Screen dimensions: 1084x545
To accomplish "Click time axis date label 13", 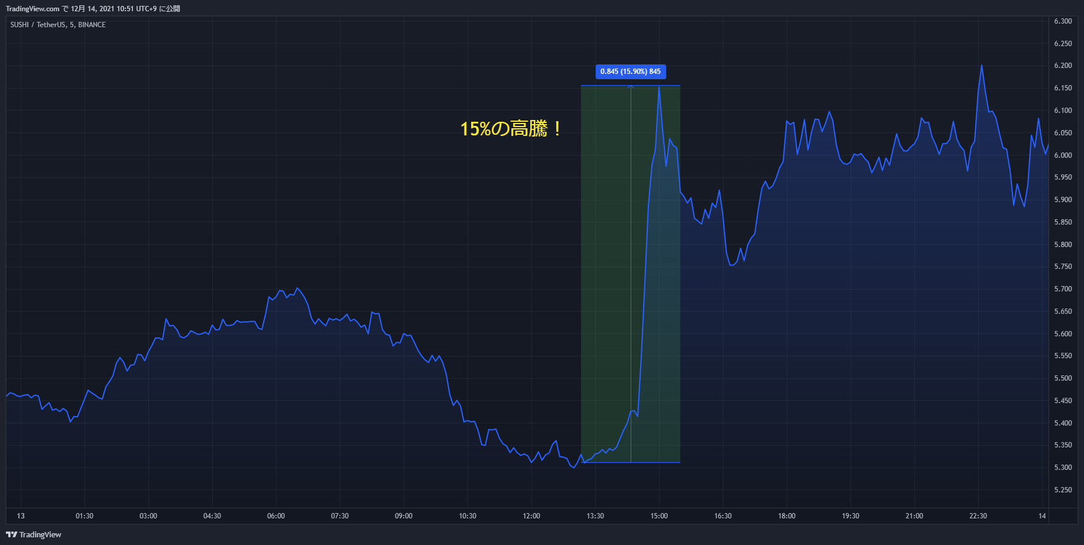I will [x=21, y=516].
